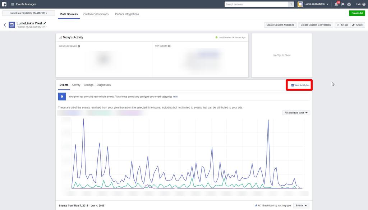368x210 pixels.
Task: Open the Custom Conversions tab
Action: click(x=96, y=14)
